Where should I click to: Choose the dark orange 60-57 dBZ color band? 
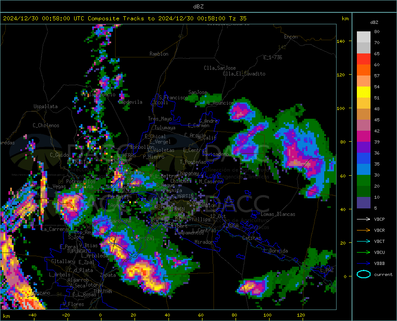click(363, 70)
